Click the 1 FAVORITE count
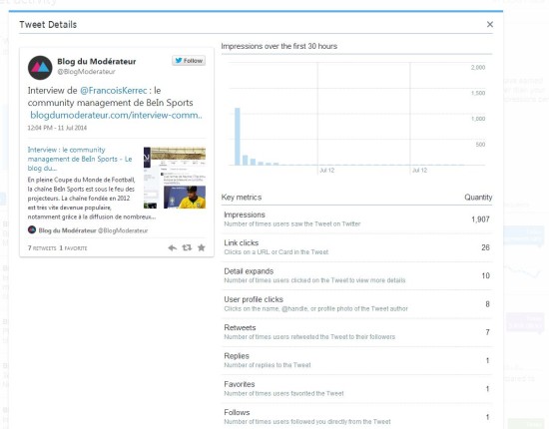 pos(73,248)
